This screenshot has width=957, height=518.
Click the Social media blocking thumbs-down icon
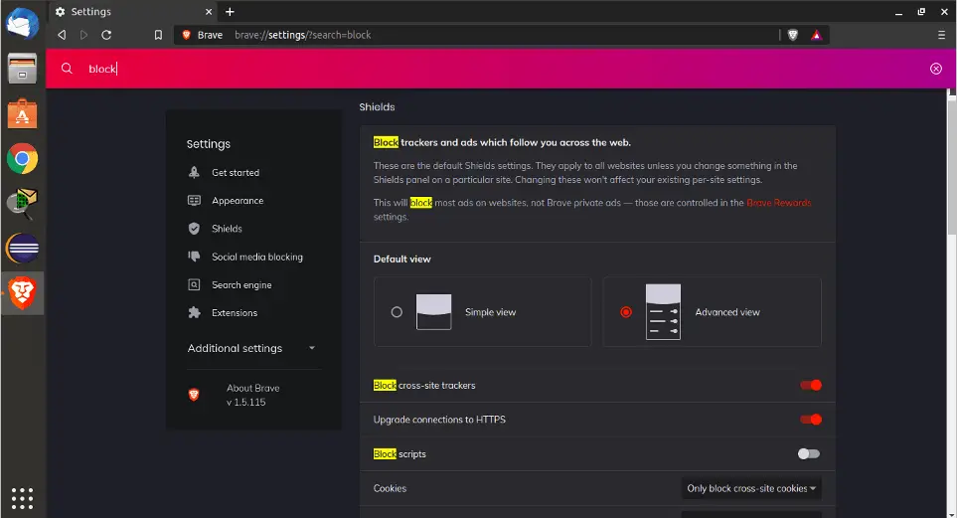coord(194,257)
